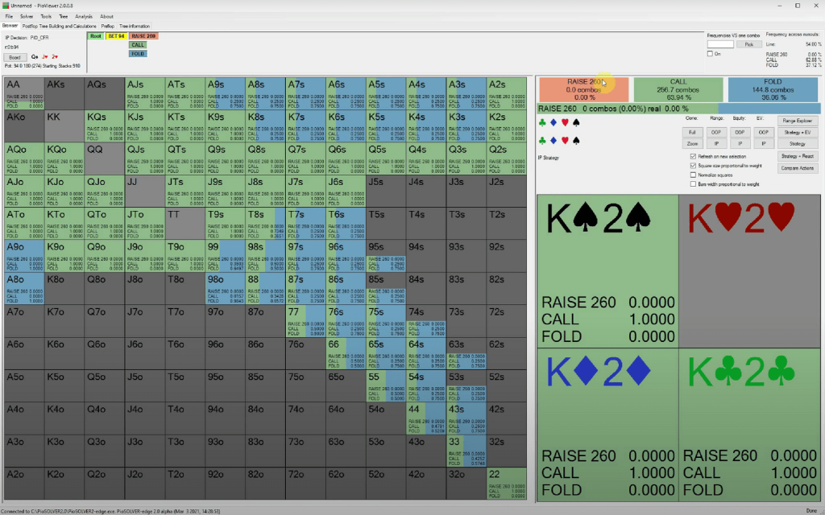Click the Frequencies VS one combo input field
This screenshot has width=825, height=515.
pyautogui.click(x=720, y=44)
